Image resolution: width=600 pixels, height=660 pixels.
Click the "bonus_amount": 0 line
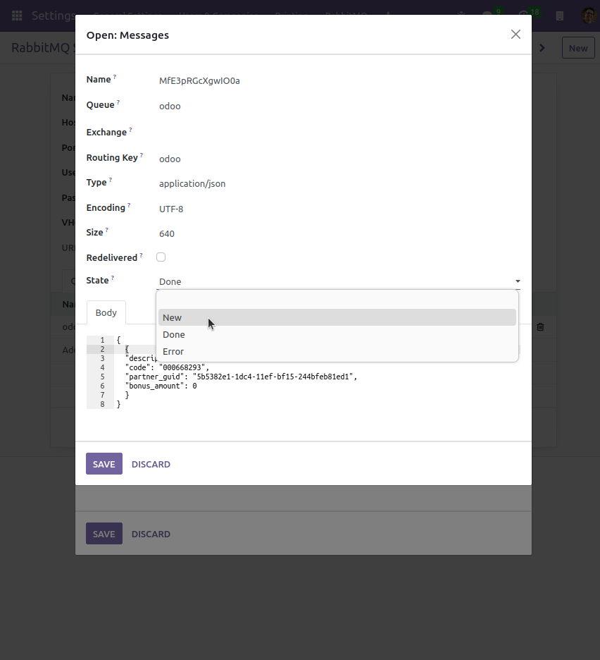tap(161, 386)
